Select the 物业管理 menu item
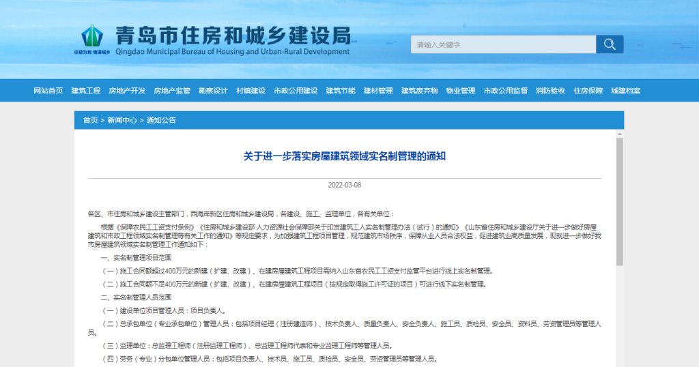 (x=461, y=91)
